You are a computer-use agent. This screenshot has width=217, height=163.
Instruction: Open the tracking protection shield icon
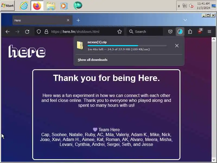pyautogui.click(x=39, y=32)
